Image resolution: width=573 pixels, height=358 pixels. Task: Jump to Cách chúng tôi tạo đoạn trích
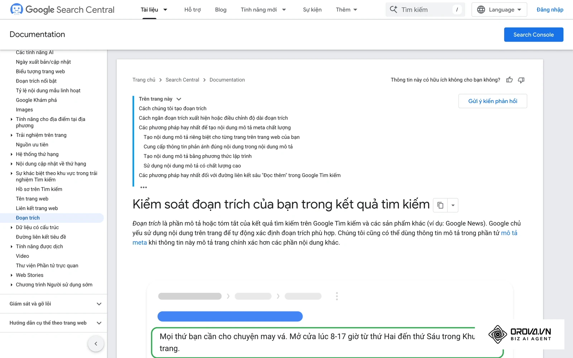(173, 108)
